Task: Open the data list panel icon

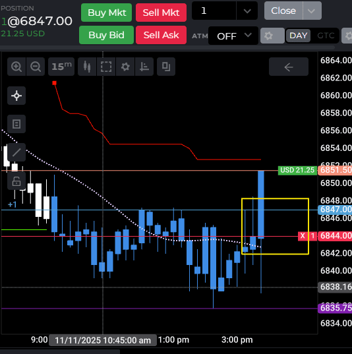Action: 16,124
